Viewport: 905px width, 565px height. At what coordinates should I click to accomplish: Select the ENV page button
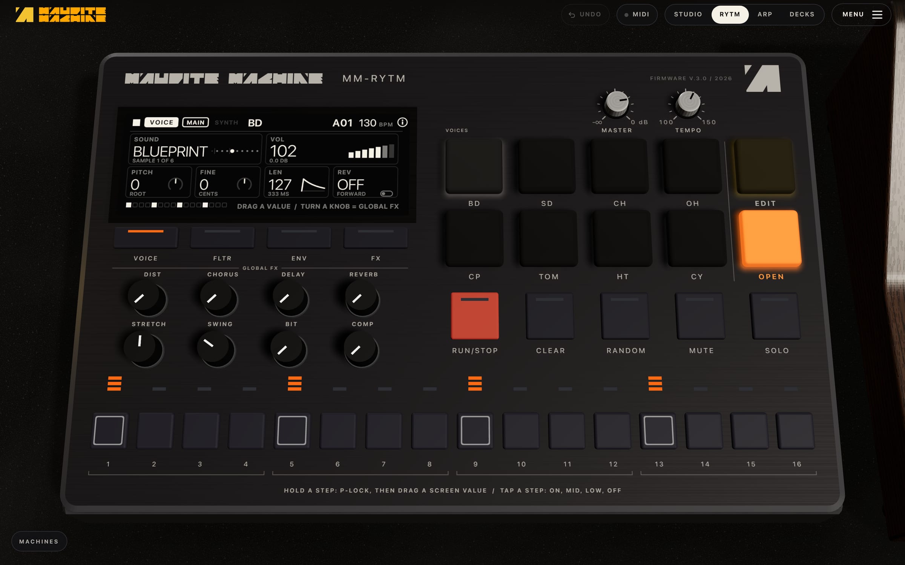pos(299,237)
